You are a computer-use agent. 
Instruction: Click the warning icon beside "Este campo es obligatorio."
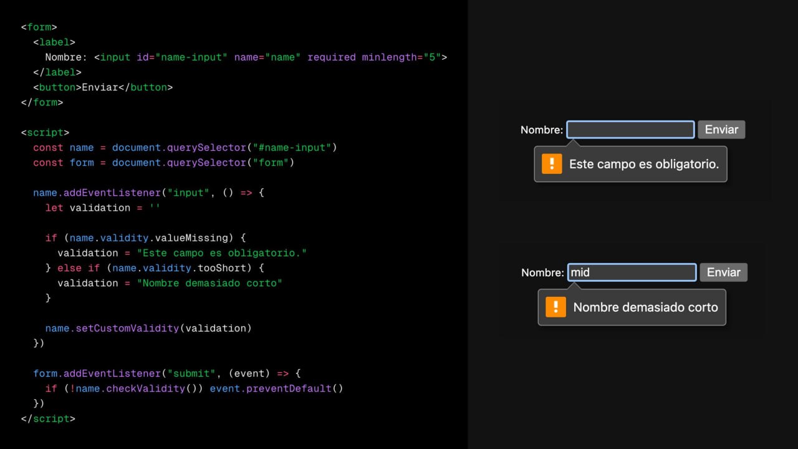(x=552, y=164)
